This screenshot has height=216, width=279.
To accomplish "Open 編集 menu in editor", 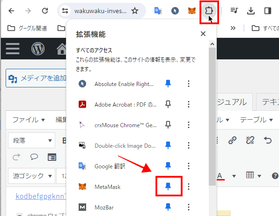I will (61, 120).
